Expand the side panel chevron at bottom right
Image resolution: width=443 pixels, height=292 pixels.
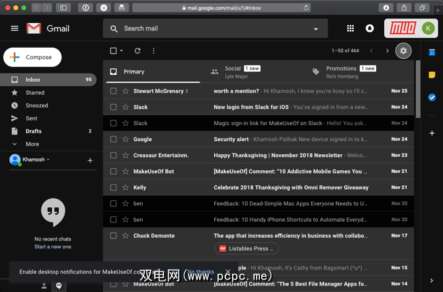click(431, 280)
